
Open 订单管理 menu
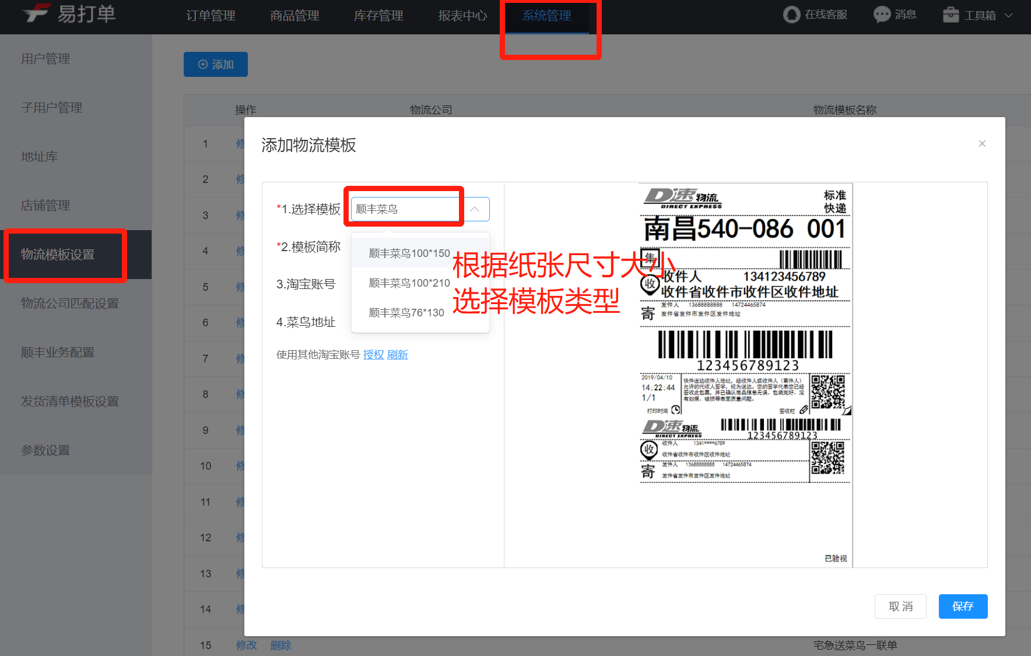[211, 16]
